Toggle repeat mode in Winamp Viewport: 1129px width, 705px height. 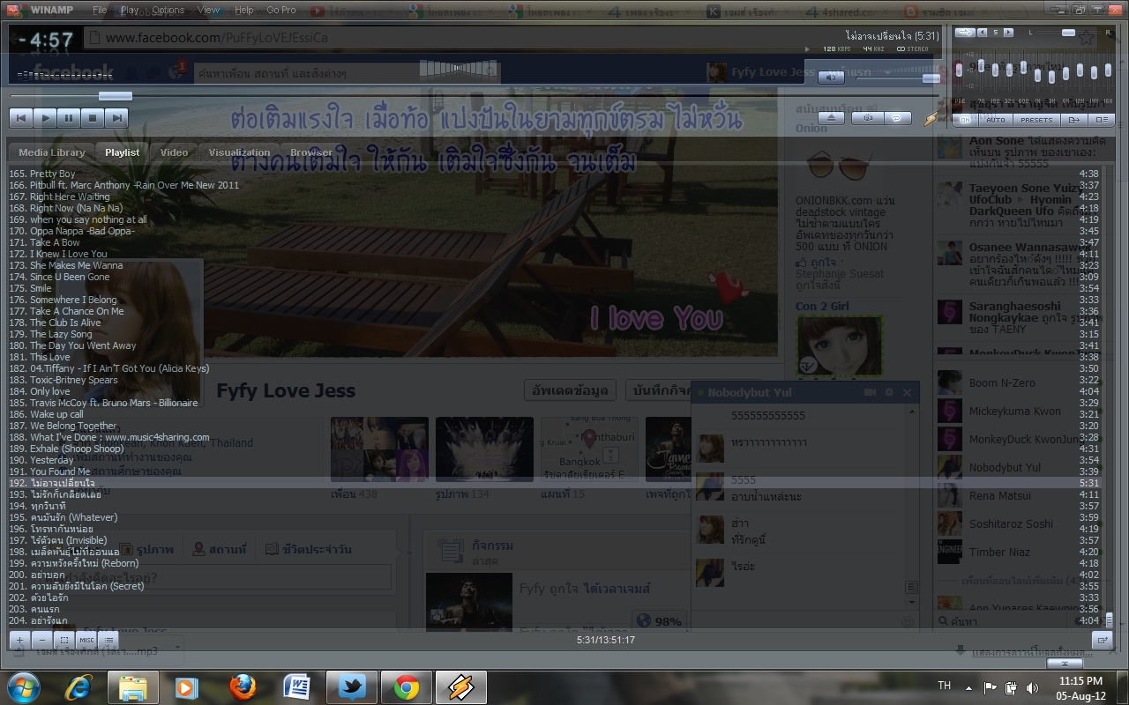click(x=897, y=118)
